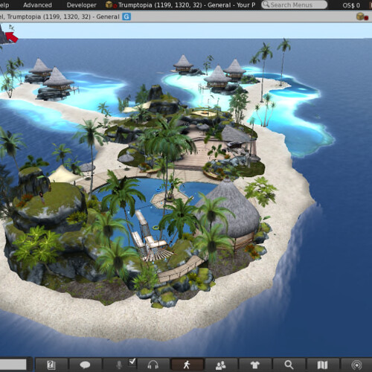Open the help guide toolbar button
This screenshot has height=372, width=372.
[51, 365]
